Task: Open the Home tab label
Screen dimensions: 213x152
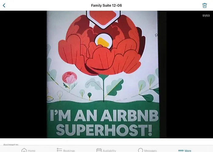Action: tap(32, 151)
